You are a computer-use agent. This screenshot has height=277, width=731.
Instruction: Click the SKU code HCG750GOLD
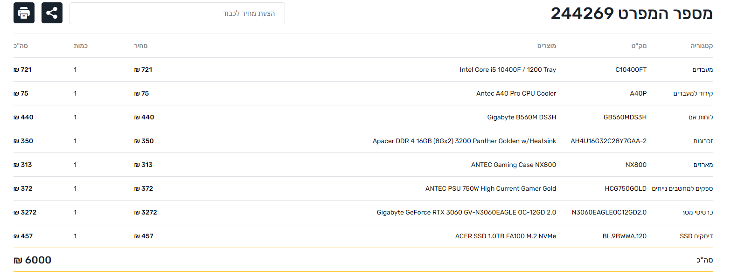(x=626, y=189)
